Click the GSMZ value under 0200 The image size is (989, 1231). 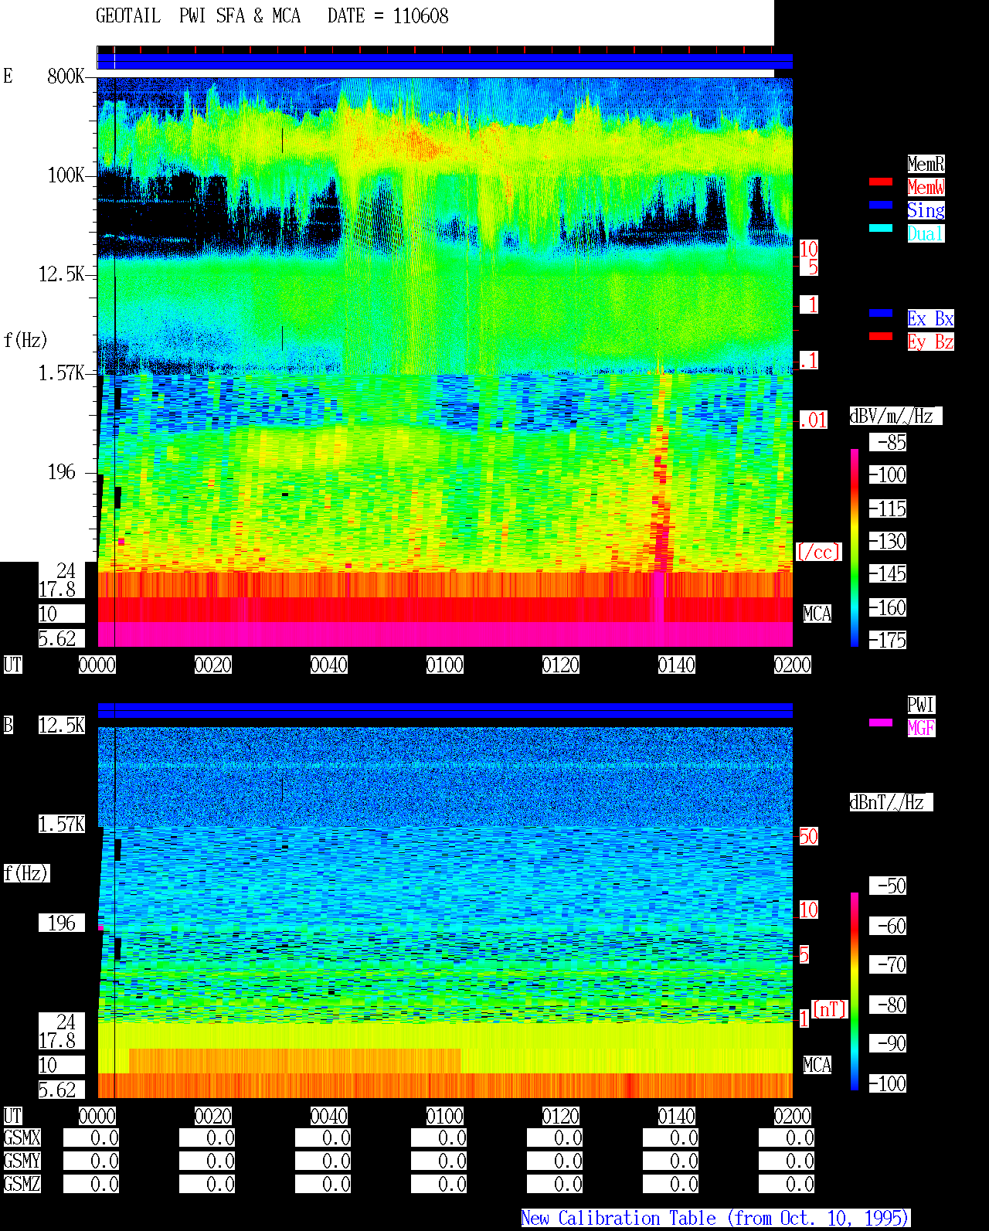[x=787, y=1184]
